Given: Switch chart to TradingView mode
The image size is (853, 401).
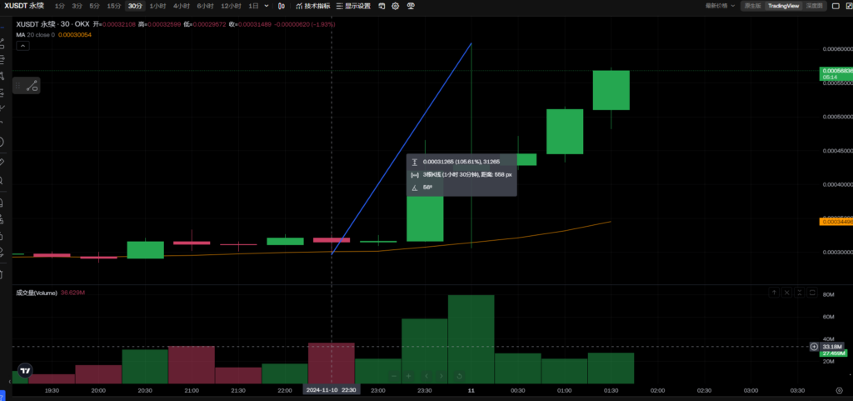Looking at the screenshot, I should click(x=782, y=6).
